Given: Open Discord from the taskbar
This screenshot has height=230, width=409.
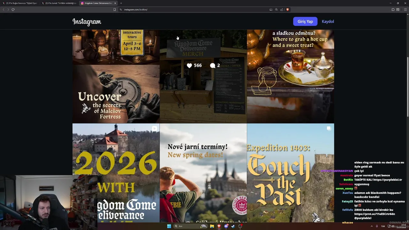Looking at the screenshot, I should tap(226, 226).
